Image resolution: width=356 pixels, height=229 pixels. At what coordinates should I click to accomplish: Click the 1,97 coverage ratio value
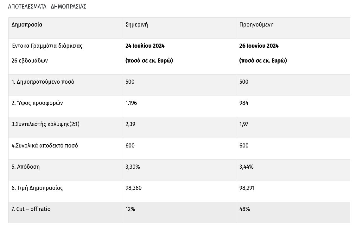coord(244,124)
